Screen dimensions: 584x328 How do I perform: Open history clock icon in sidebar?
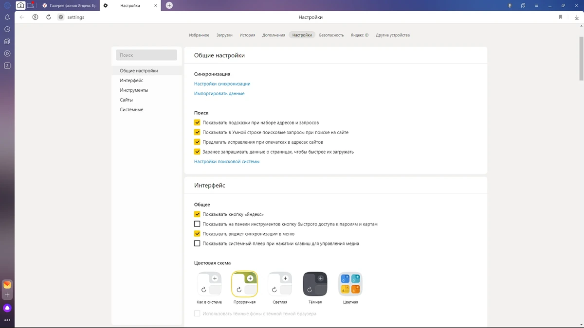7,29
